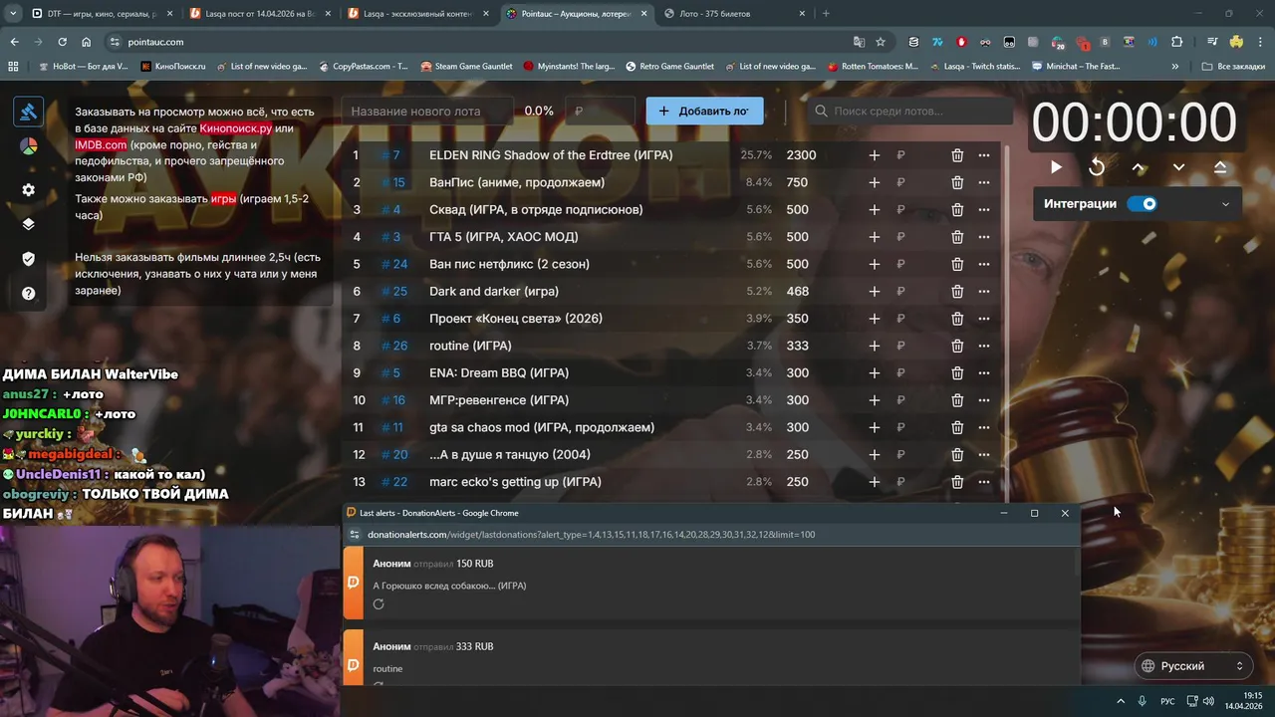Delete the ELDEN RING Shadow of the Erdtree lot
The image size is (1275, 717).
(x=957, y=155)
